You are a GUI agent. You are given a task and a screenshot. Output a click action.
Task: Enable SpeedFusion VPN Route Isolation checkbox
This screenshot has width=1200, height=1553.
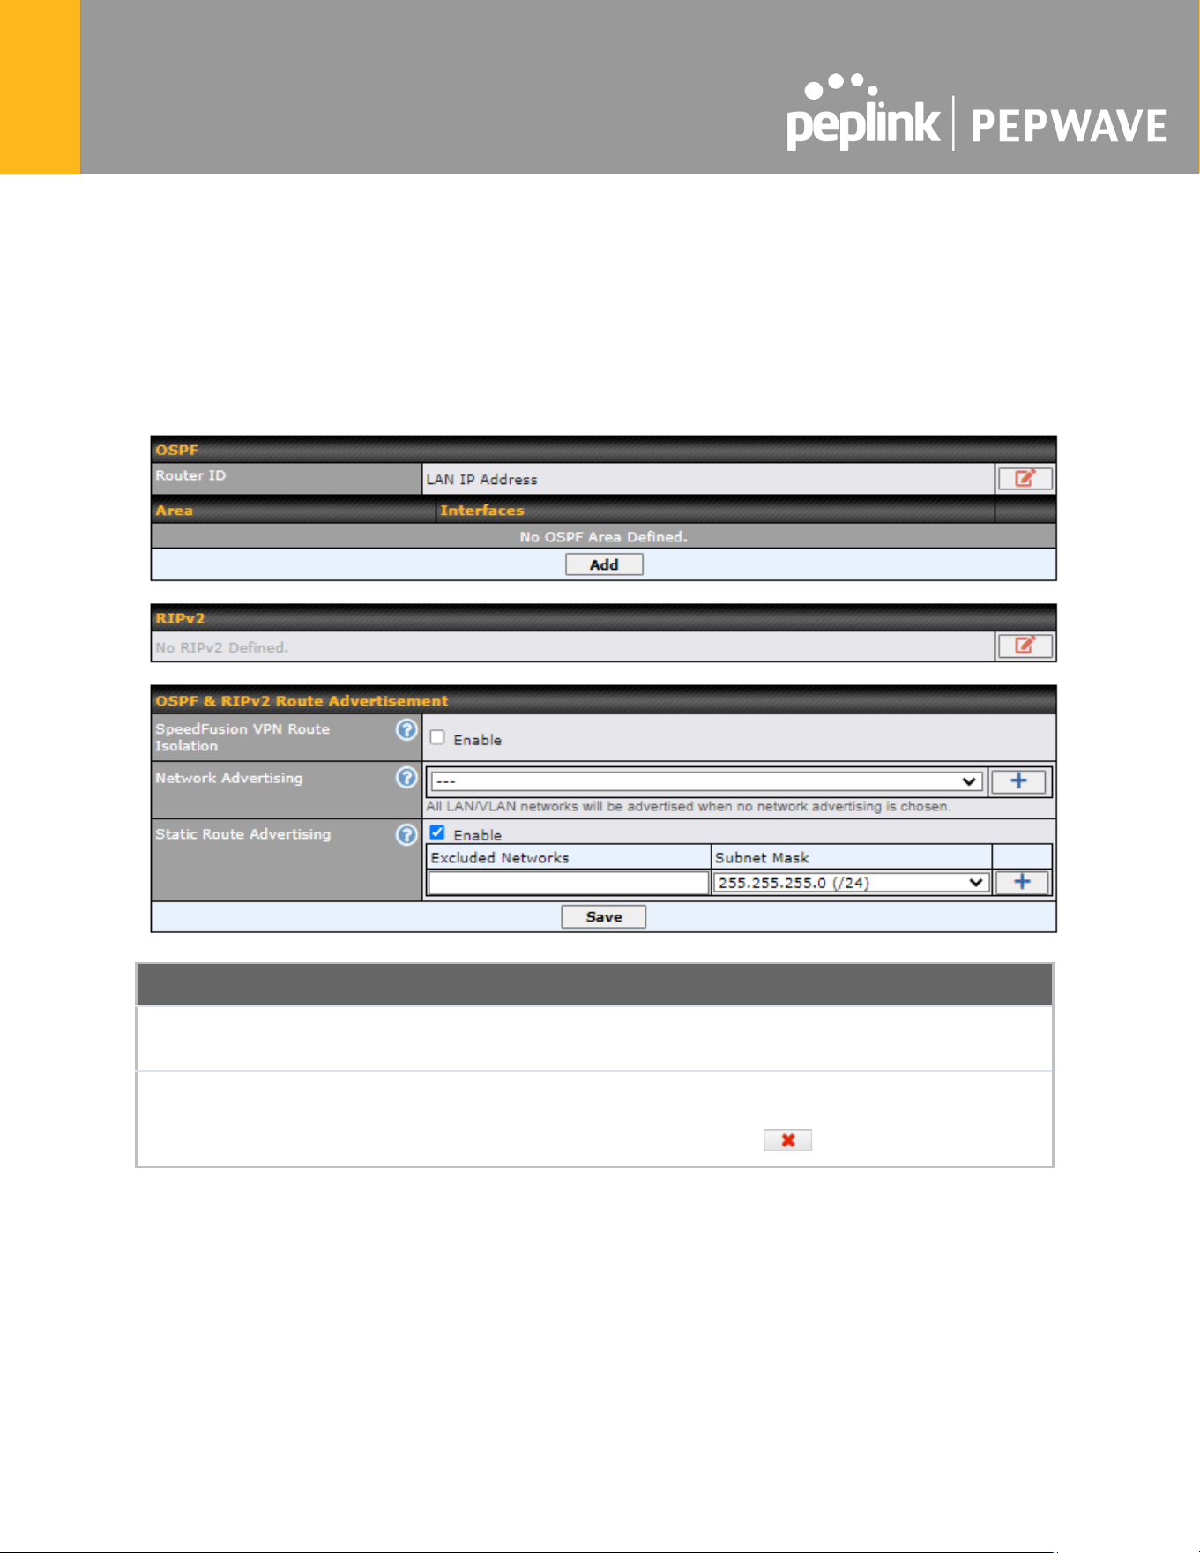click(x=437, y=738)
